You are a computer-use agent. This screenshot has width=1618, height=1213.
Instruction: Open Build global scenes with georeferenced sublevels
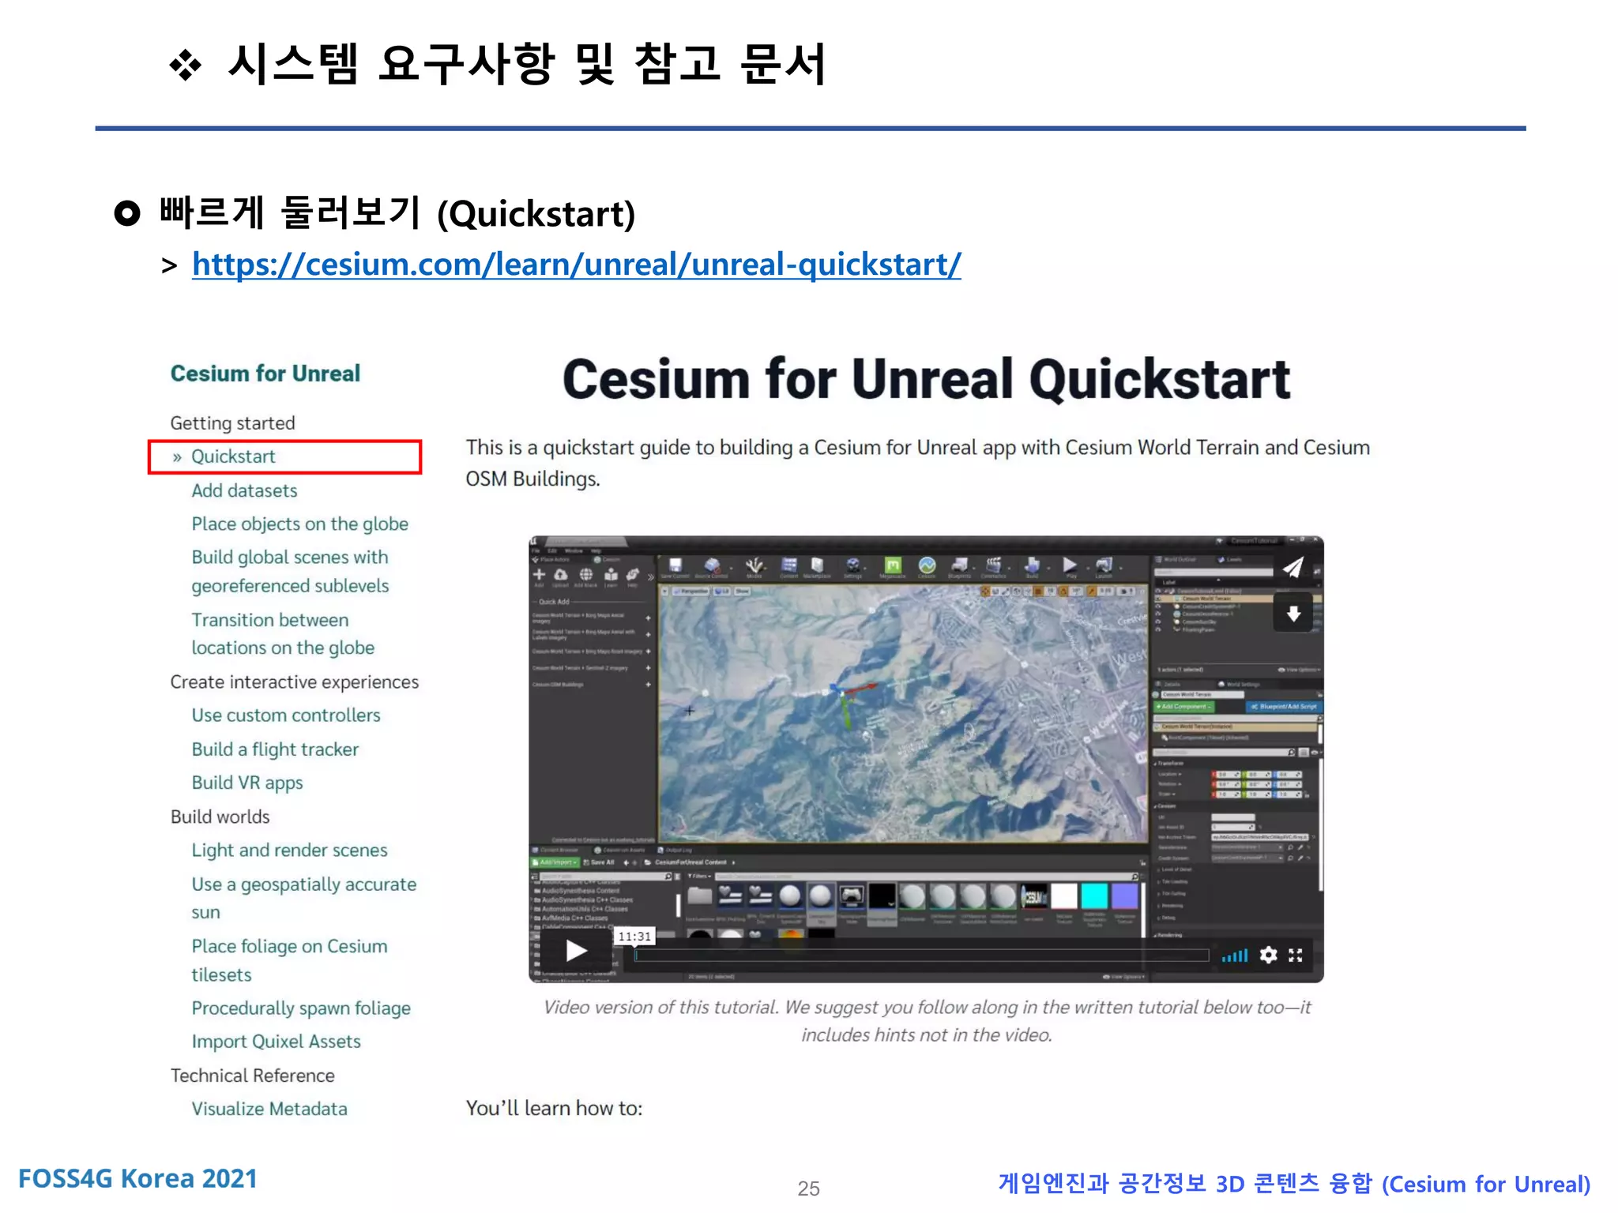click(290, 571)
